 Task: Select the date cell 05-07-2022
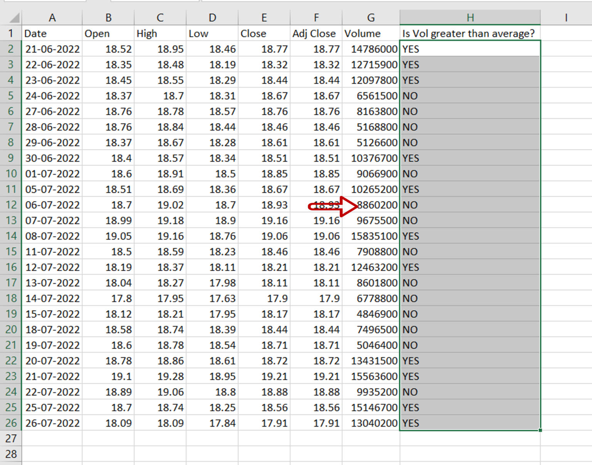pyautogui.click(x=52, y=189)
